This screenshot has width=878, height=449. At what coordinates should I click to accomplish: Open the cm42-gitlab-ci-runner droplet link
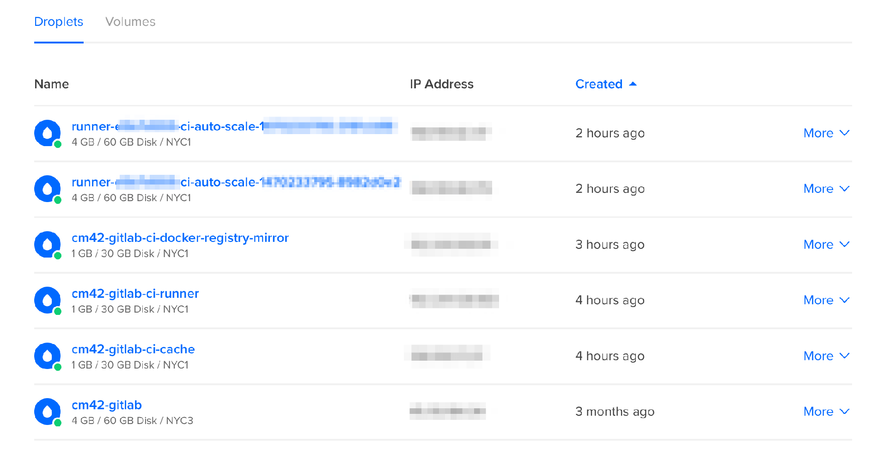135,294
